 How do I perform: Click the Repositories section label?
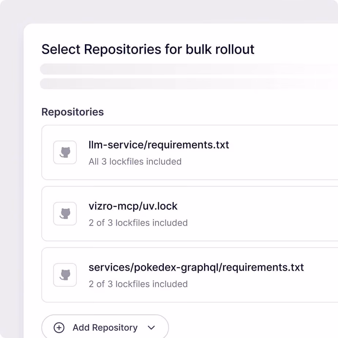[x=73, y=112]
